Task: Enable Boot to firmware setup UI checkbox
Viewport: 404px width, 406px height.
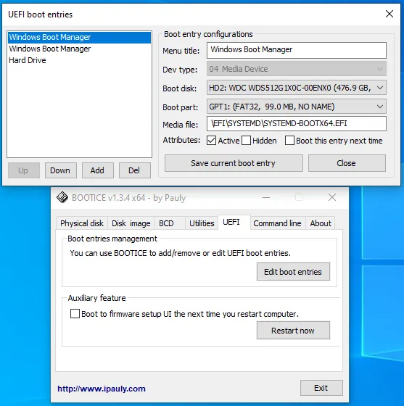Action: coord(75,313)
